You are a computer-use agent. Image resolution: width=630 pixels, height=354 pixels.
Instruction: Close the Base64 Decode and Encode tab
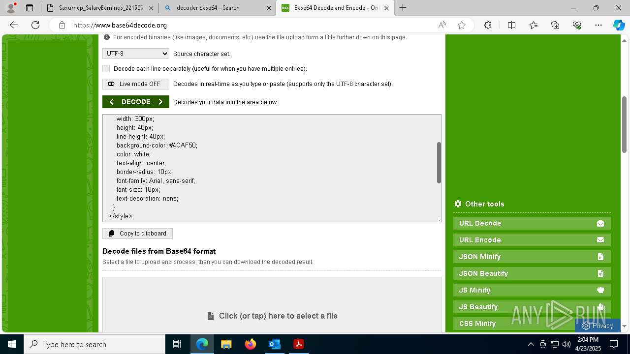tap(386, 8)
